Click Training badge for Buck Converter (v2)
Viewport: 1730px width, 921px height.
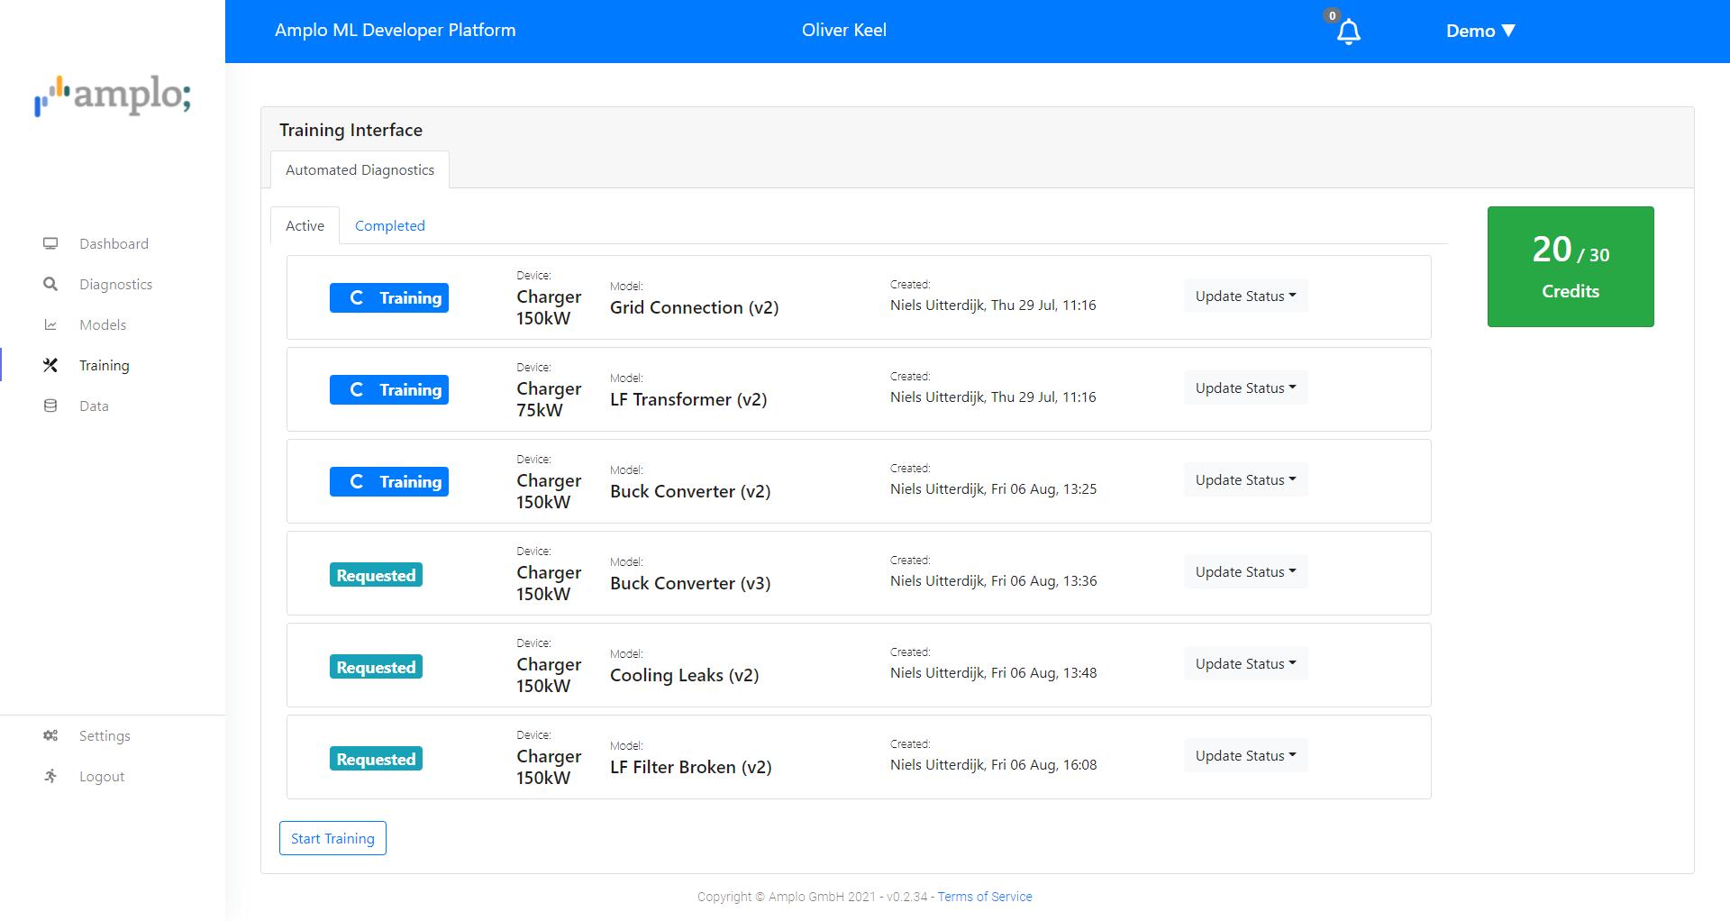[x=389, y=481]
